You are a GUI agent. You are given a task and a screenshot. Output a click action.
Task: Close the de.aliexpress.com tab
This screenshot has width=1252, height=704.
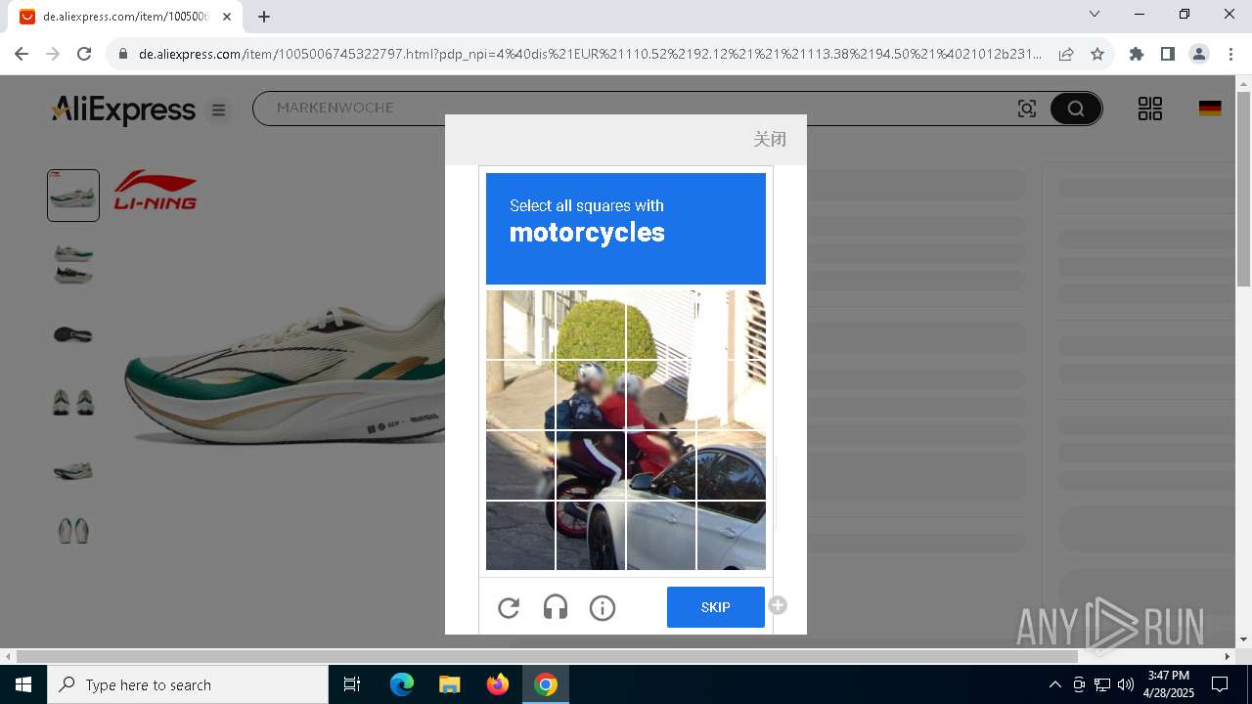coord(227,17)
